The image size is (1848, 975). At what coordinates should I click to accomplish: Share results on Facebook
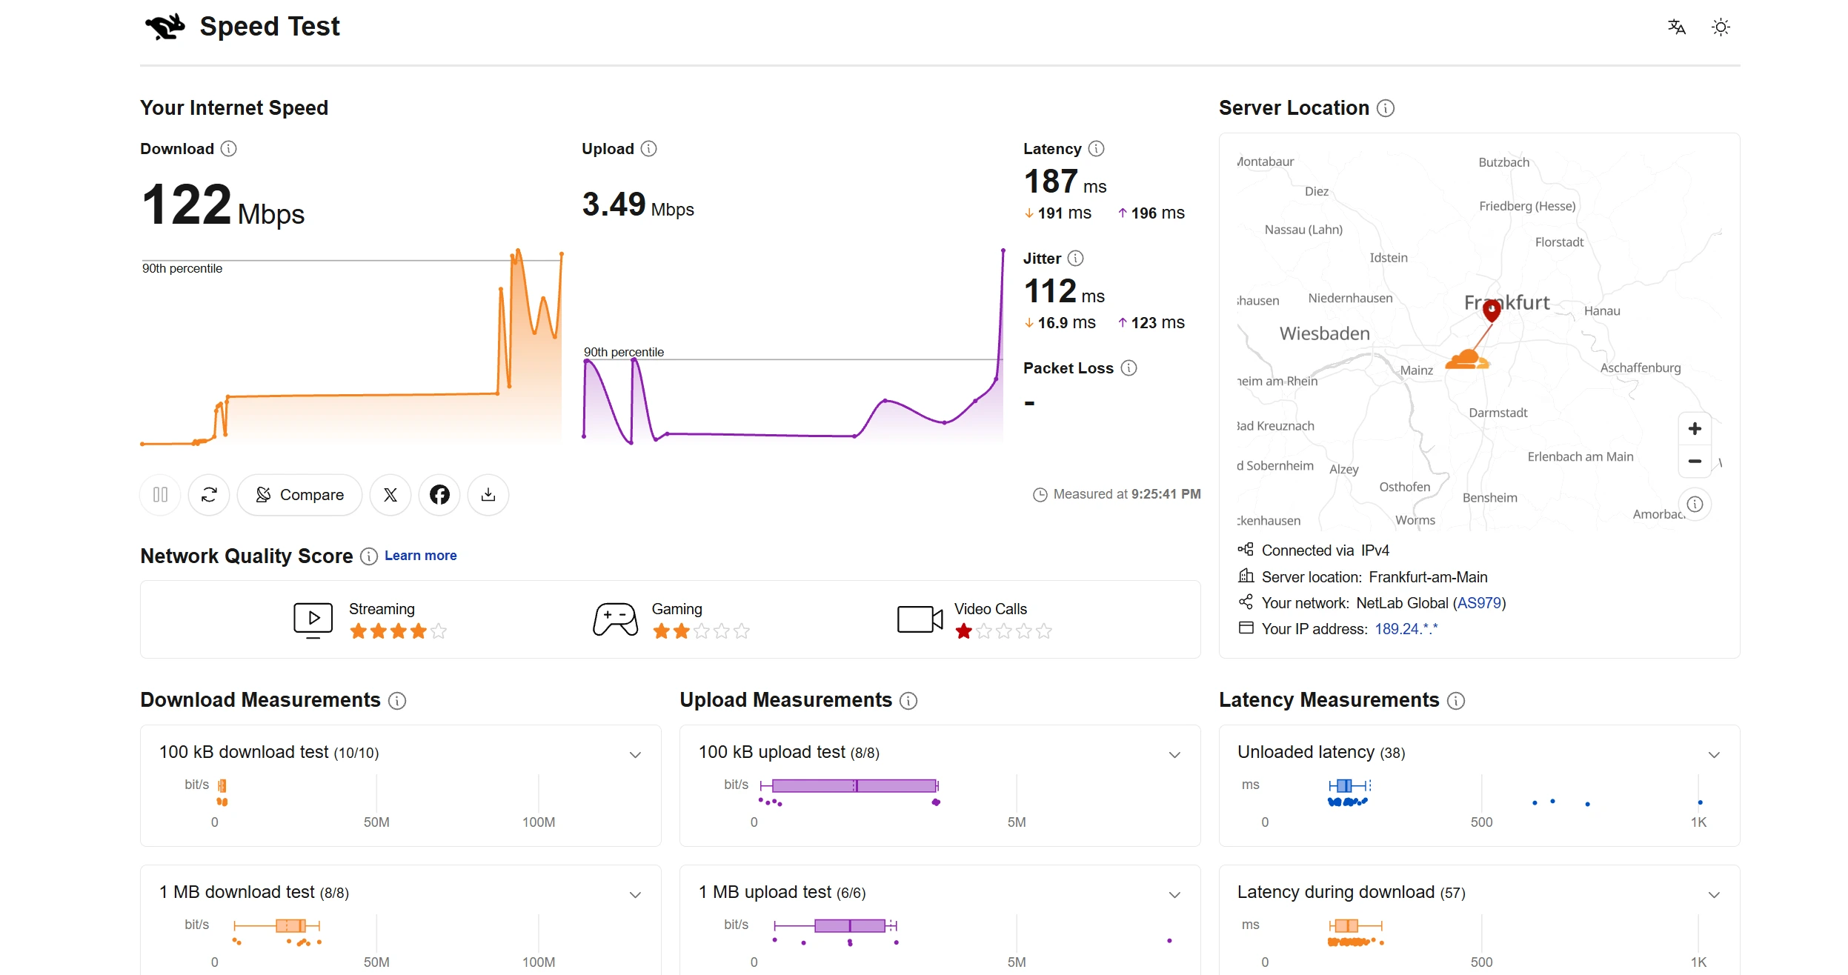(439, 494)
